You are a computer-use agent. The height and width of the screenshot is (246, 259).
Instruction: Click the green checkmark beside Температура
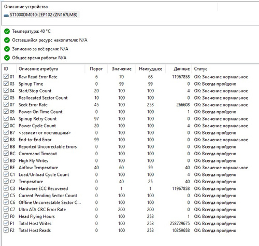pyautogui.click(x=7, y=31)
